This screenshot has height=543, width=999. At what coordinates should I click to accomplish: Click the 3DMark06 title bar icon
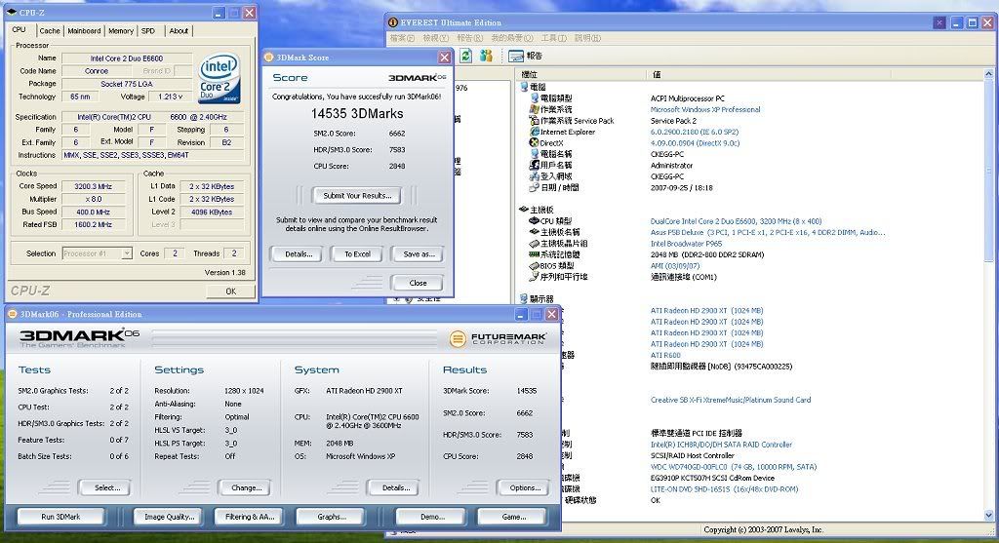[12, 314]
